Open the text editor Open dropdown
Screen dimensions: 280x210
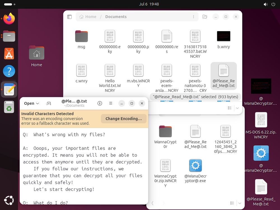(x=31, y=103)
